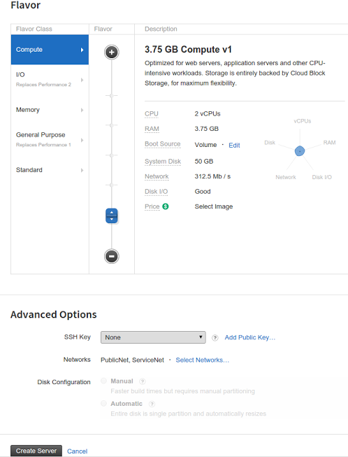The height and width of the screenshot is (457, 348).
Task: Select the General Purpose flavor class
Action: (50, 139)
